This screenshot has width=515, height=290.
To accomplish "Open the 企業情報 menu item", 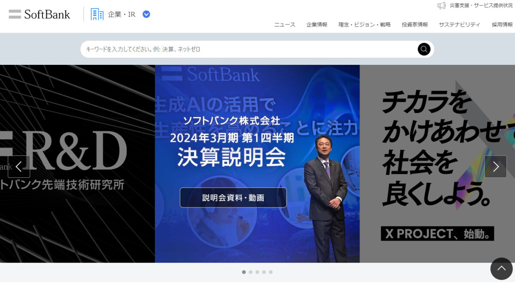I will [317, 24].
